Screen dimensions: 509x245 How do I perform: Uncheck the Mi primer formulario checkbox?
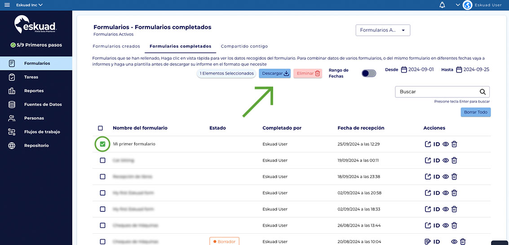tap(102, 144)
